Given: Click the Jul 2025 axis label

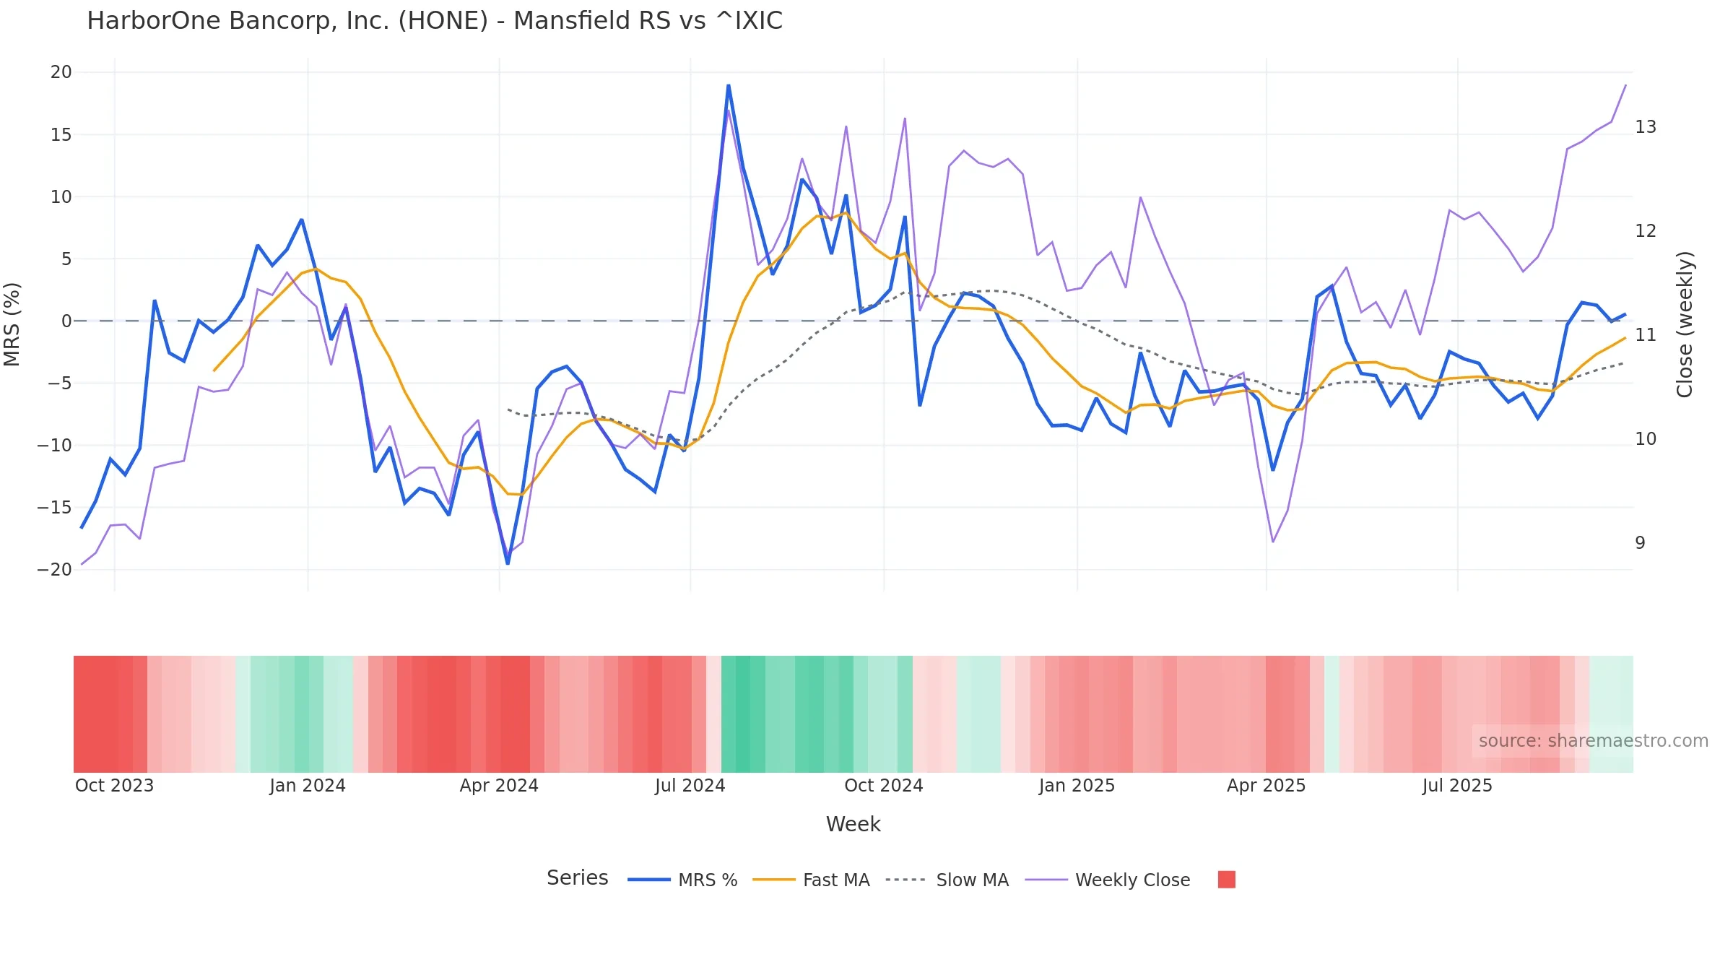Looking at the screenshot, I should click(x=1457, y=786).
